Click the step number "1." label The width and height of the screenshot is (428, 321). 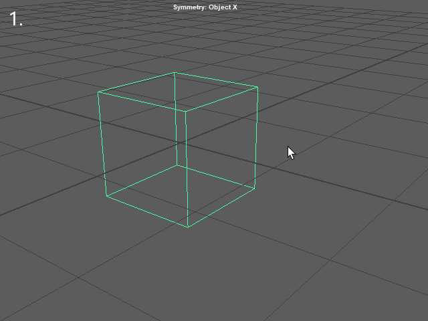tap(16, 19)
